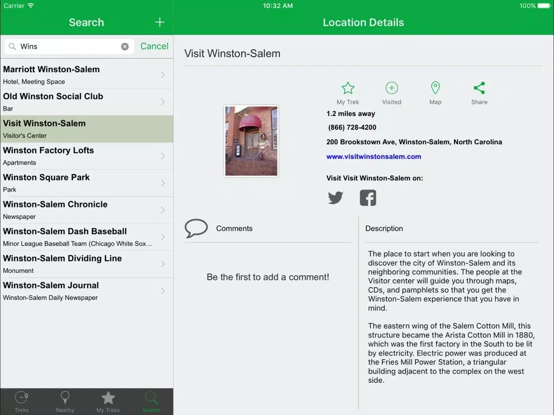Select Winston-Salem Chronicle result
The width and height of the screenshot is (554, 415).
point(87,210)
